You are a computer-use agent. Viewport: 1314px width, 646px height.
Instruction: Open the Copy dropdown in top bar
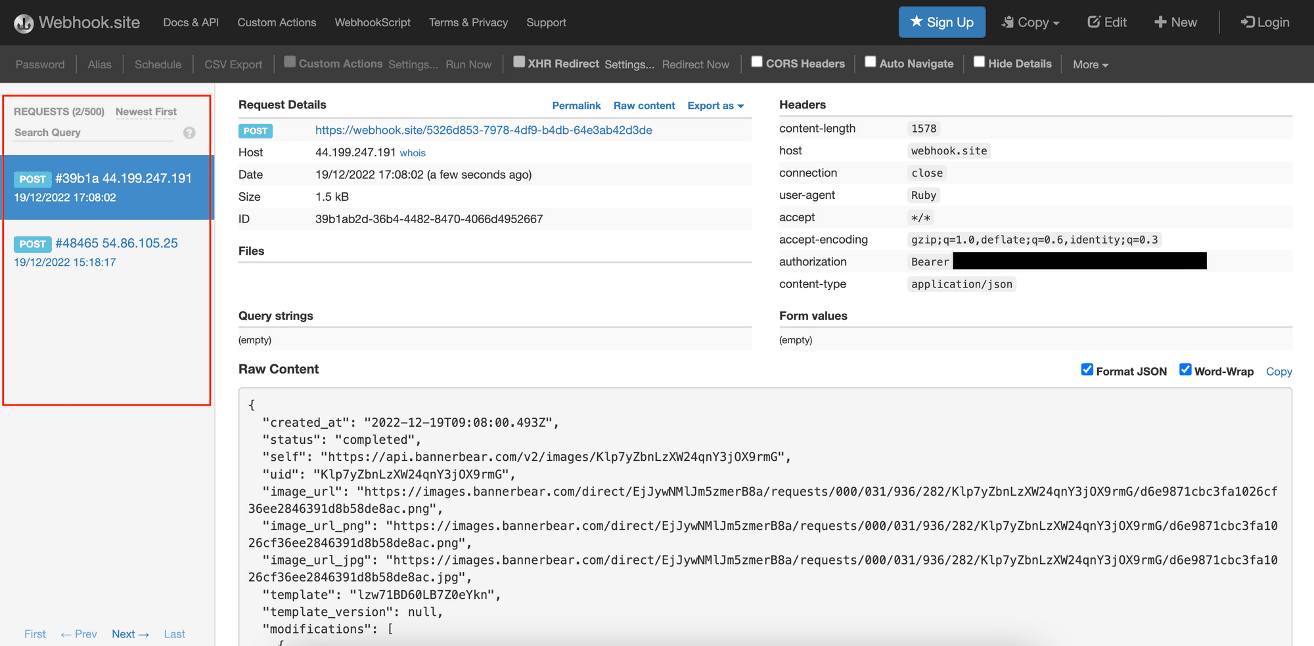(x=1030, y=22)
